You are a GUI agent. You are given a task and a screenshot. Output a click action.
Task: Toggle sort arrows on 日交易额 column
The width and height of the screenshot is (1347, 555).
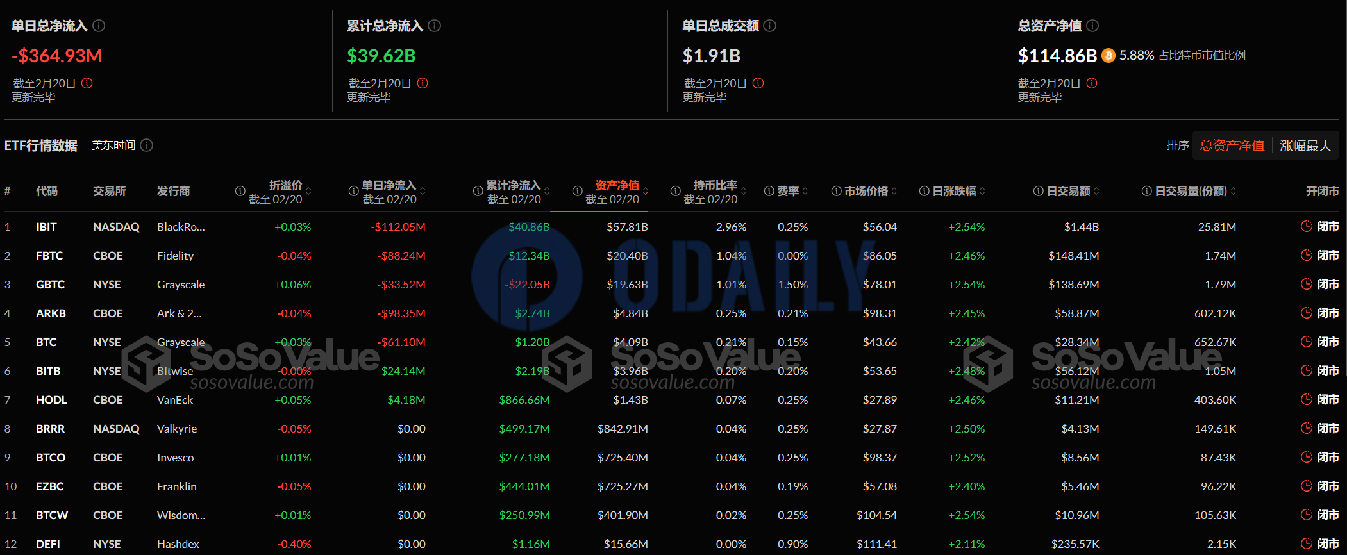[1096, 191]
